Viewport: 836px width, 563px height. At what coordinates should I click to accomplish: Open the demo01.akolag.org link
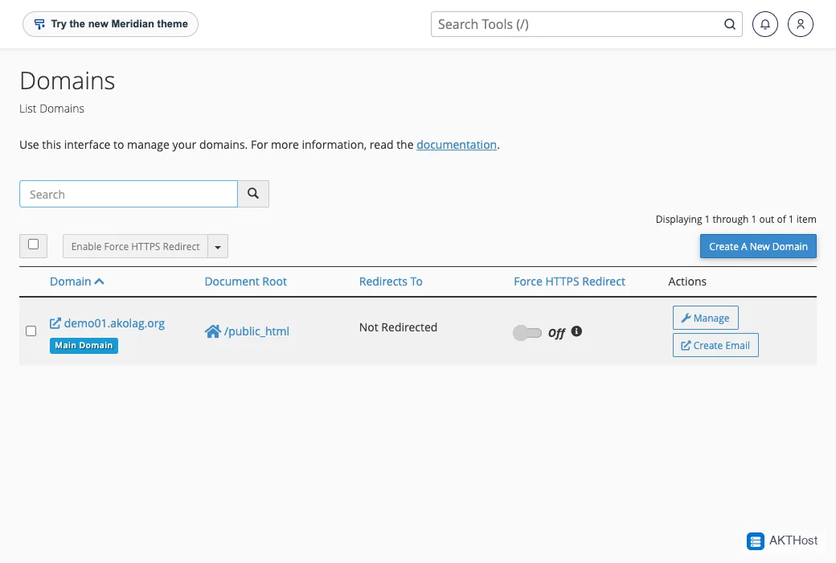pos(114,323)
